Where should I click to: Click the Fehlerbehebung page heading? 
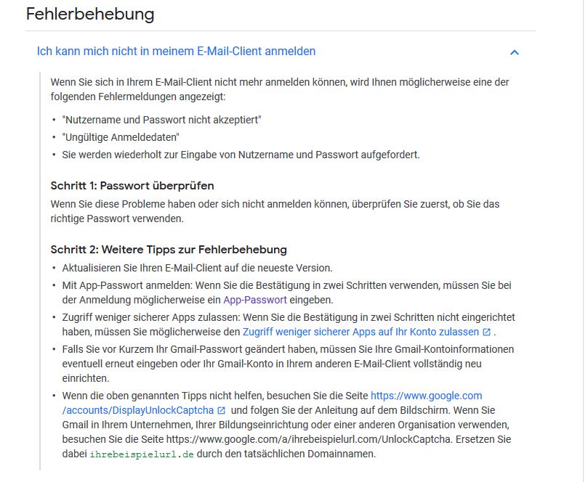click(x=90, y=15)
